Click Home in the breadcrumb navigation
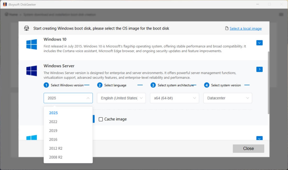Viewport: 288px width, 170px height. [13, 15]
